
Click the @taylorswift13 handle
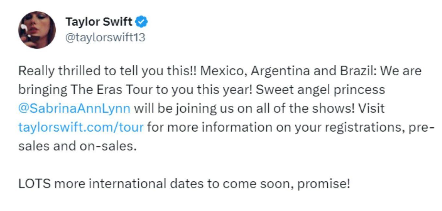coord(105,38)
